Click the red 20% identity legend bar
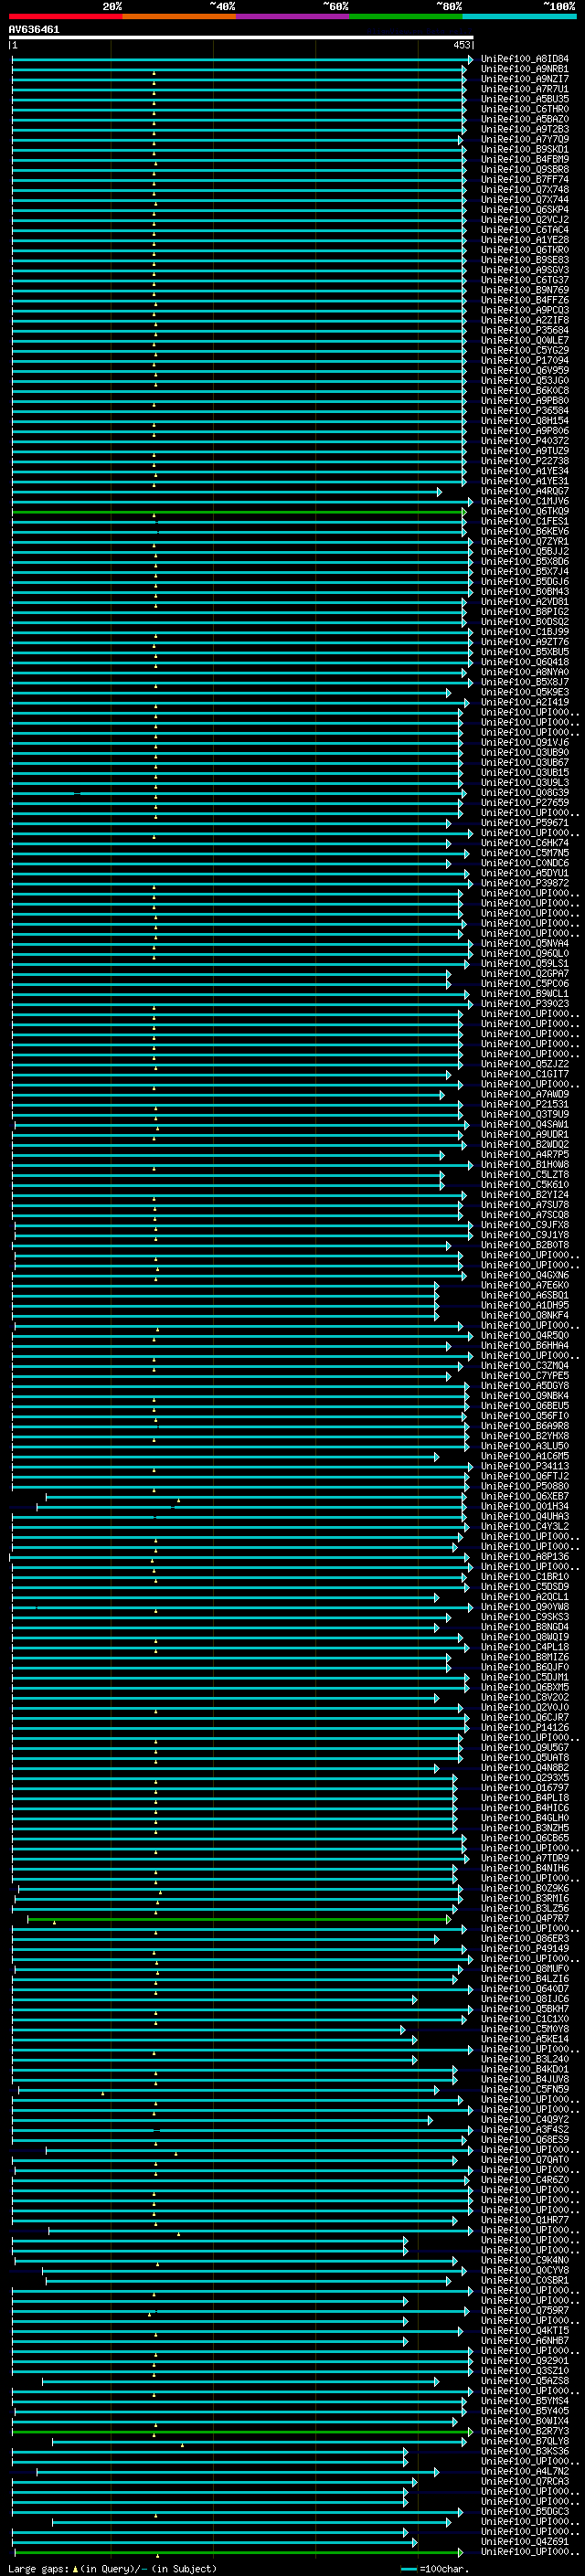The image size is (585, 2576). tap(66, 16)
